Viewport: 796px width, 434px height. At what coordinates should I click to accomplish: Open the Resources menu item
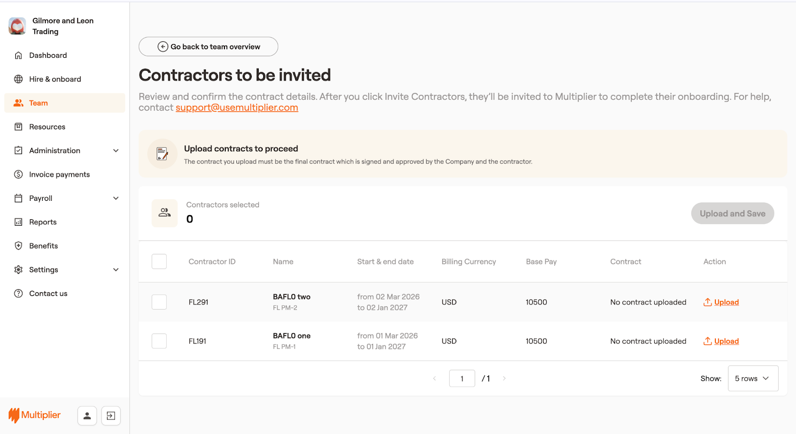(47, 127)
